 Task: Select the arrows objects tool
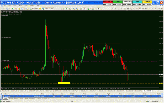point(131,9)
